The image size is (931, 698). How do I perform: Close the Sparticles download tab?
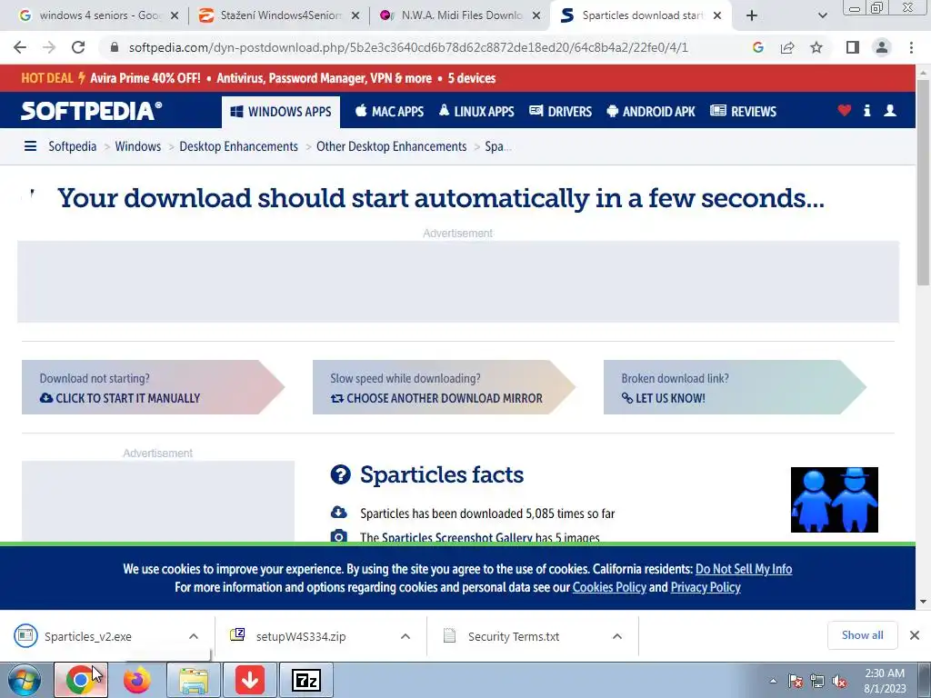(x=717, y=15)
